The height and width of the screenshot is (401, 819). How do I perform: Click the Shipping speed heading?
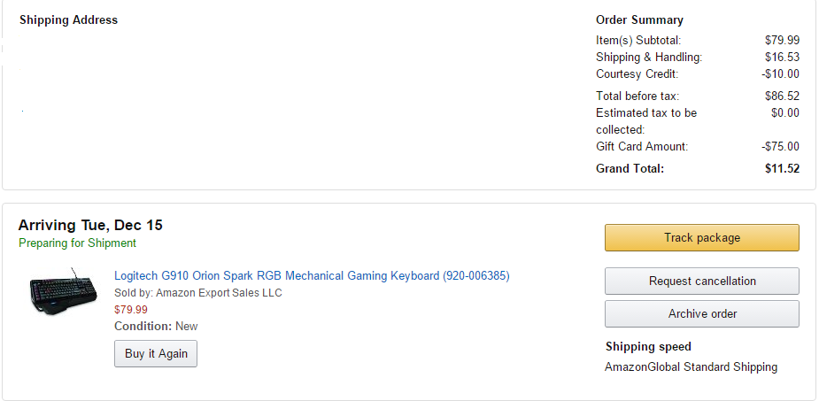click(x=648, y=346)
